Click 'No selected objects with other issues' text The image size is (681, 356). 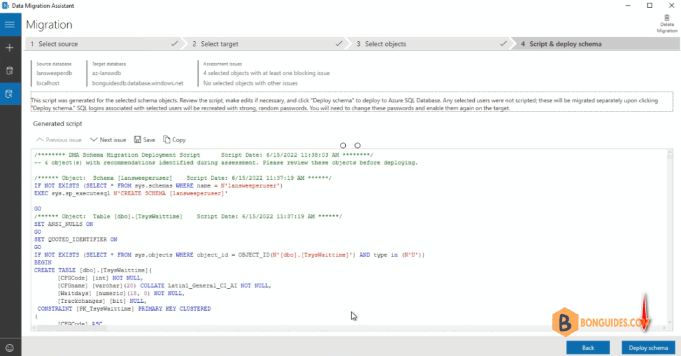[250, 83]
